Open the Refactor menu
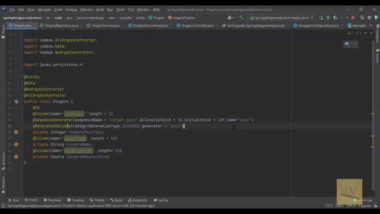 (87, 10)
